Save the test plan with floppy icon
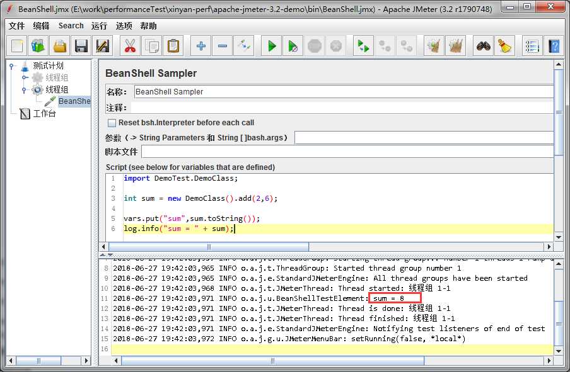 tap(81, 46)
